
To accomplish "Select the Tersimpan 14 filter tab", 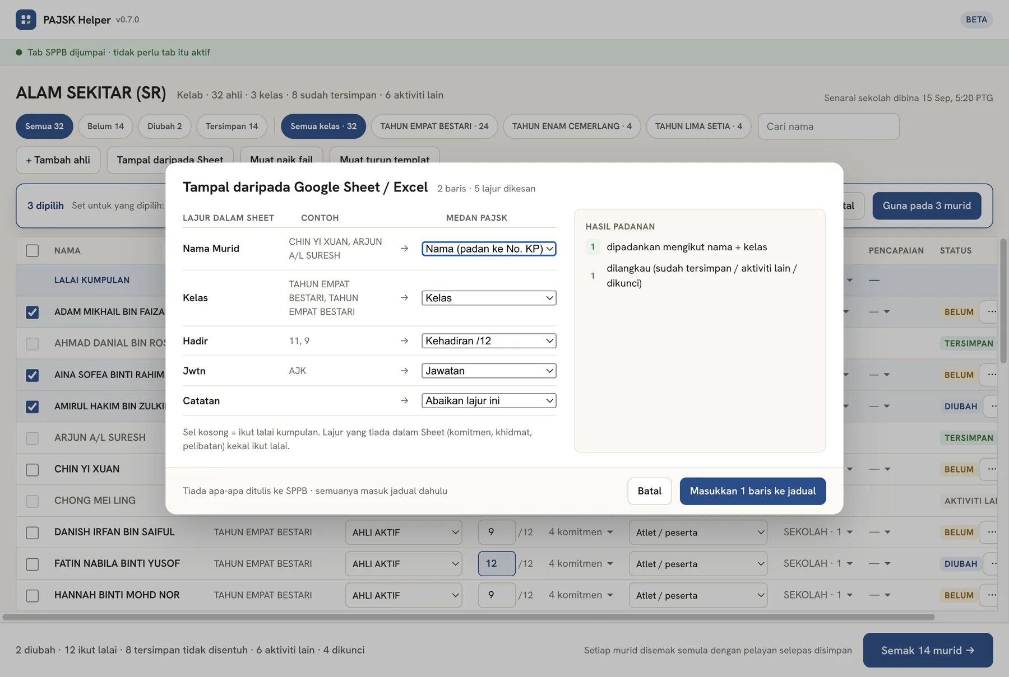I will [232, 126].
